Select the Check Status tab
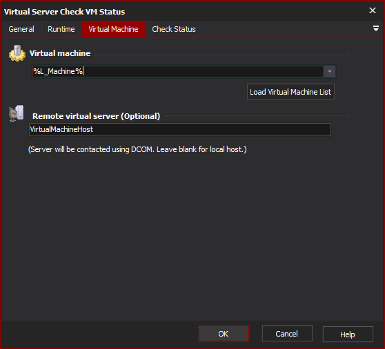The height and width of the screenshot is (349, 385). pos(174,29)
